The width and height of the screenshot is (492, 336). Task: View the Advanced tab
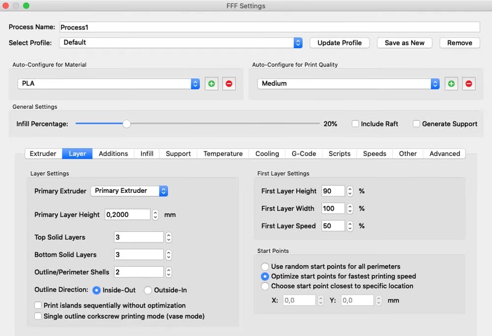[x=444, y=153]
